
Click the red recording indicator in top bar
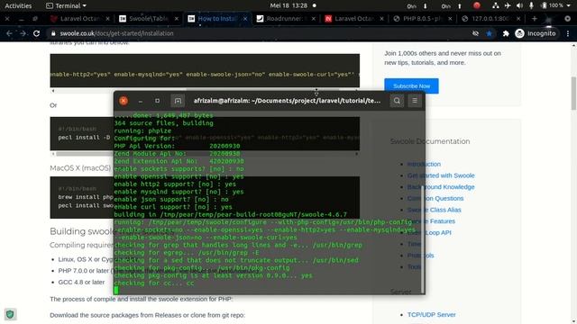[x=477, y=5]
